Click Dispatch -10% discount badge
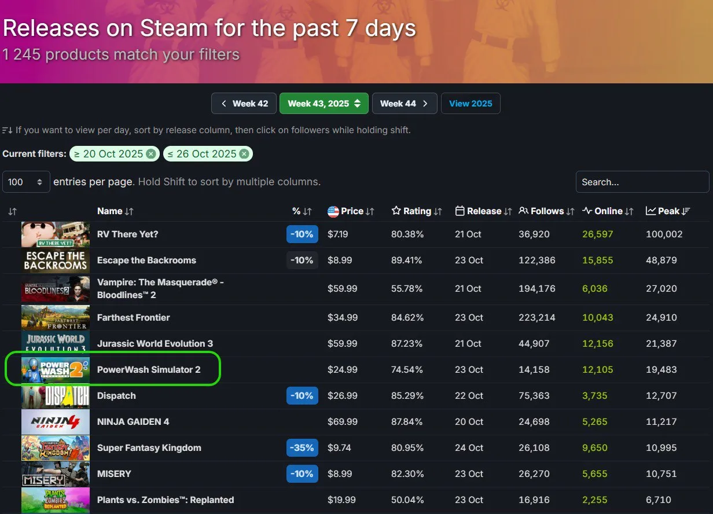Image resolution: width=713 pixels, height=514 pixels. [302, 396]
